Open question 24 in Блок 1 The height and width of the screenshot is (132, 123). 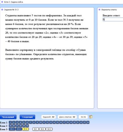pos(88,122)
